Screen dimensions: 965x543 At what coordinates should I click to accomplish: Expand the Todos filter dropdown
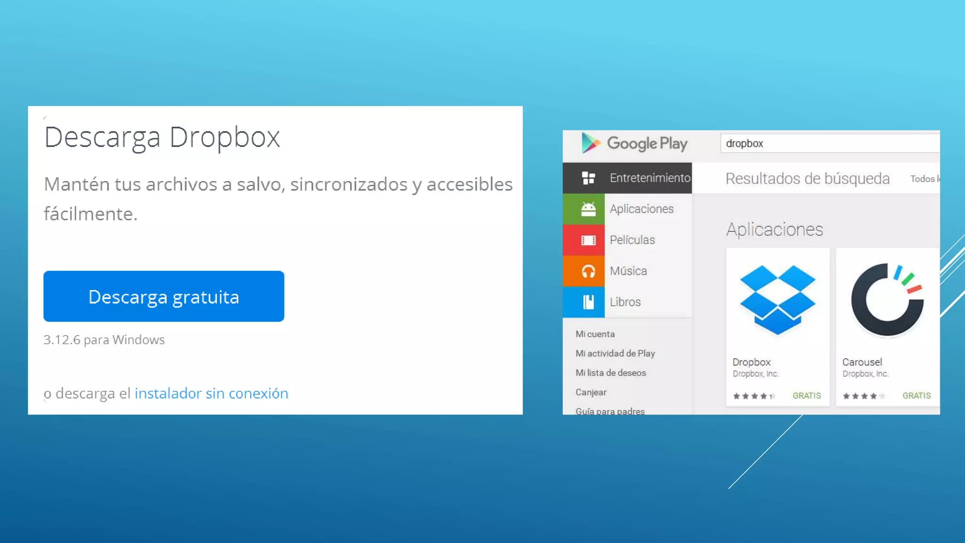[924, 179]
